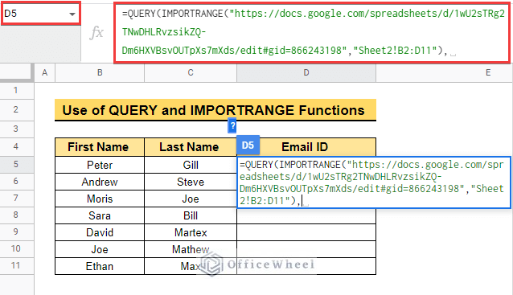
Task: Click the title cell about QUERY and IMPORTRANGE
Action: (x=215, y=110)
